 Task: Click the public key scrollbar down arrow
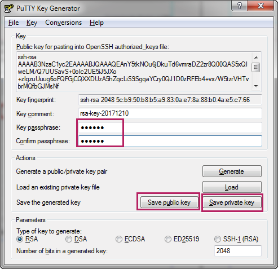(256, 86)
